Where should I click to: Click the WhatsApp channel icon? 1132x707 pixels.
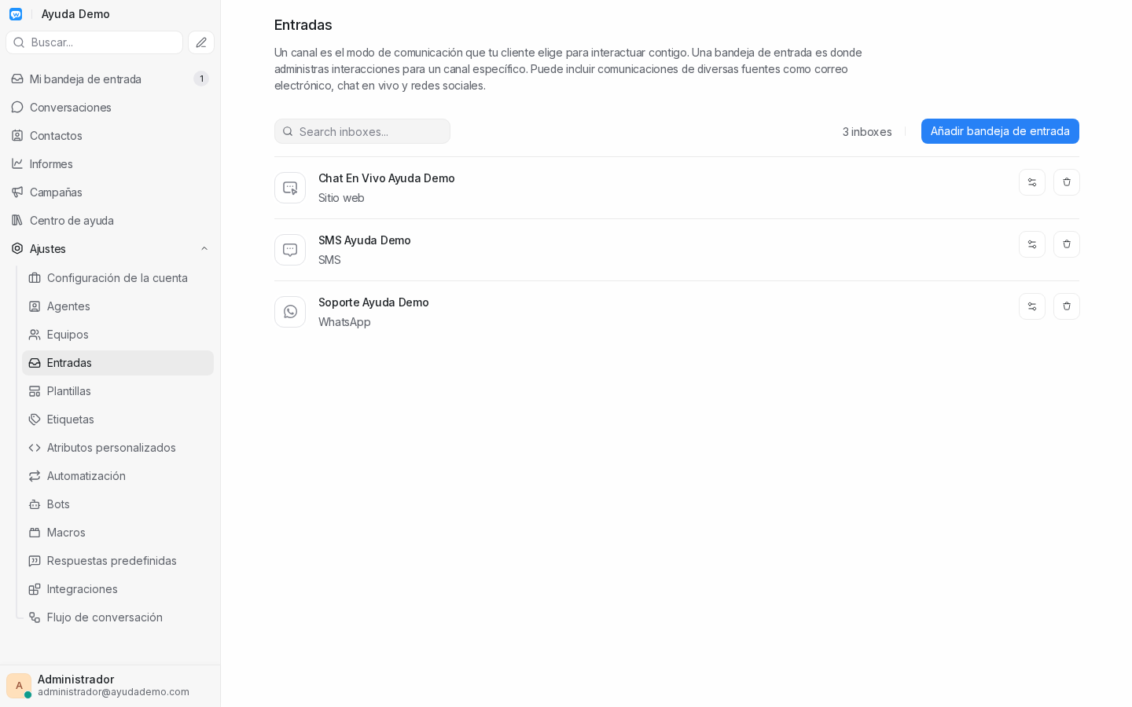pyautogui.click(x=290, y=312)
